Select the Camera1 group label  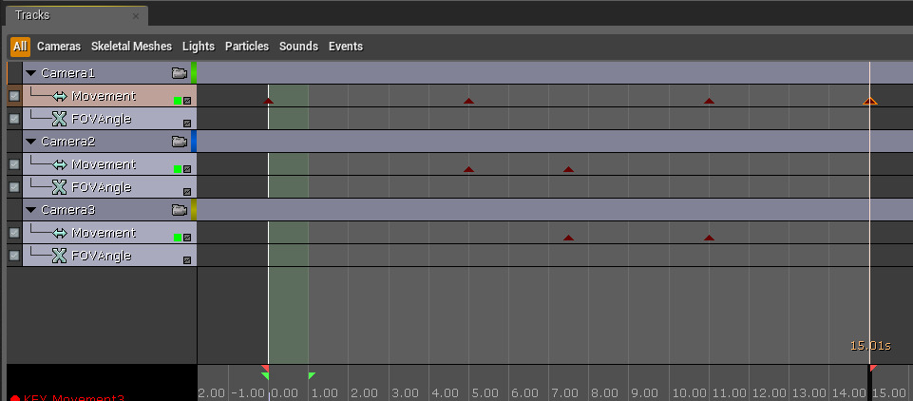coord(67,73)
